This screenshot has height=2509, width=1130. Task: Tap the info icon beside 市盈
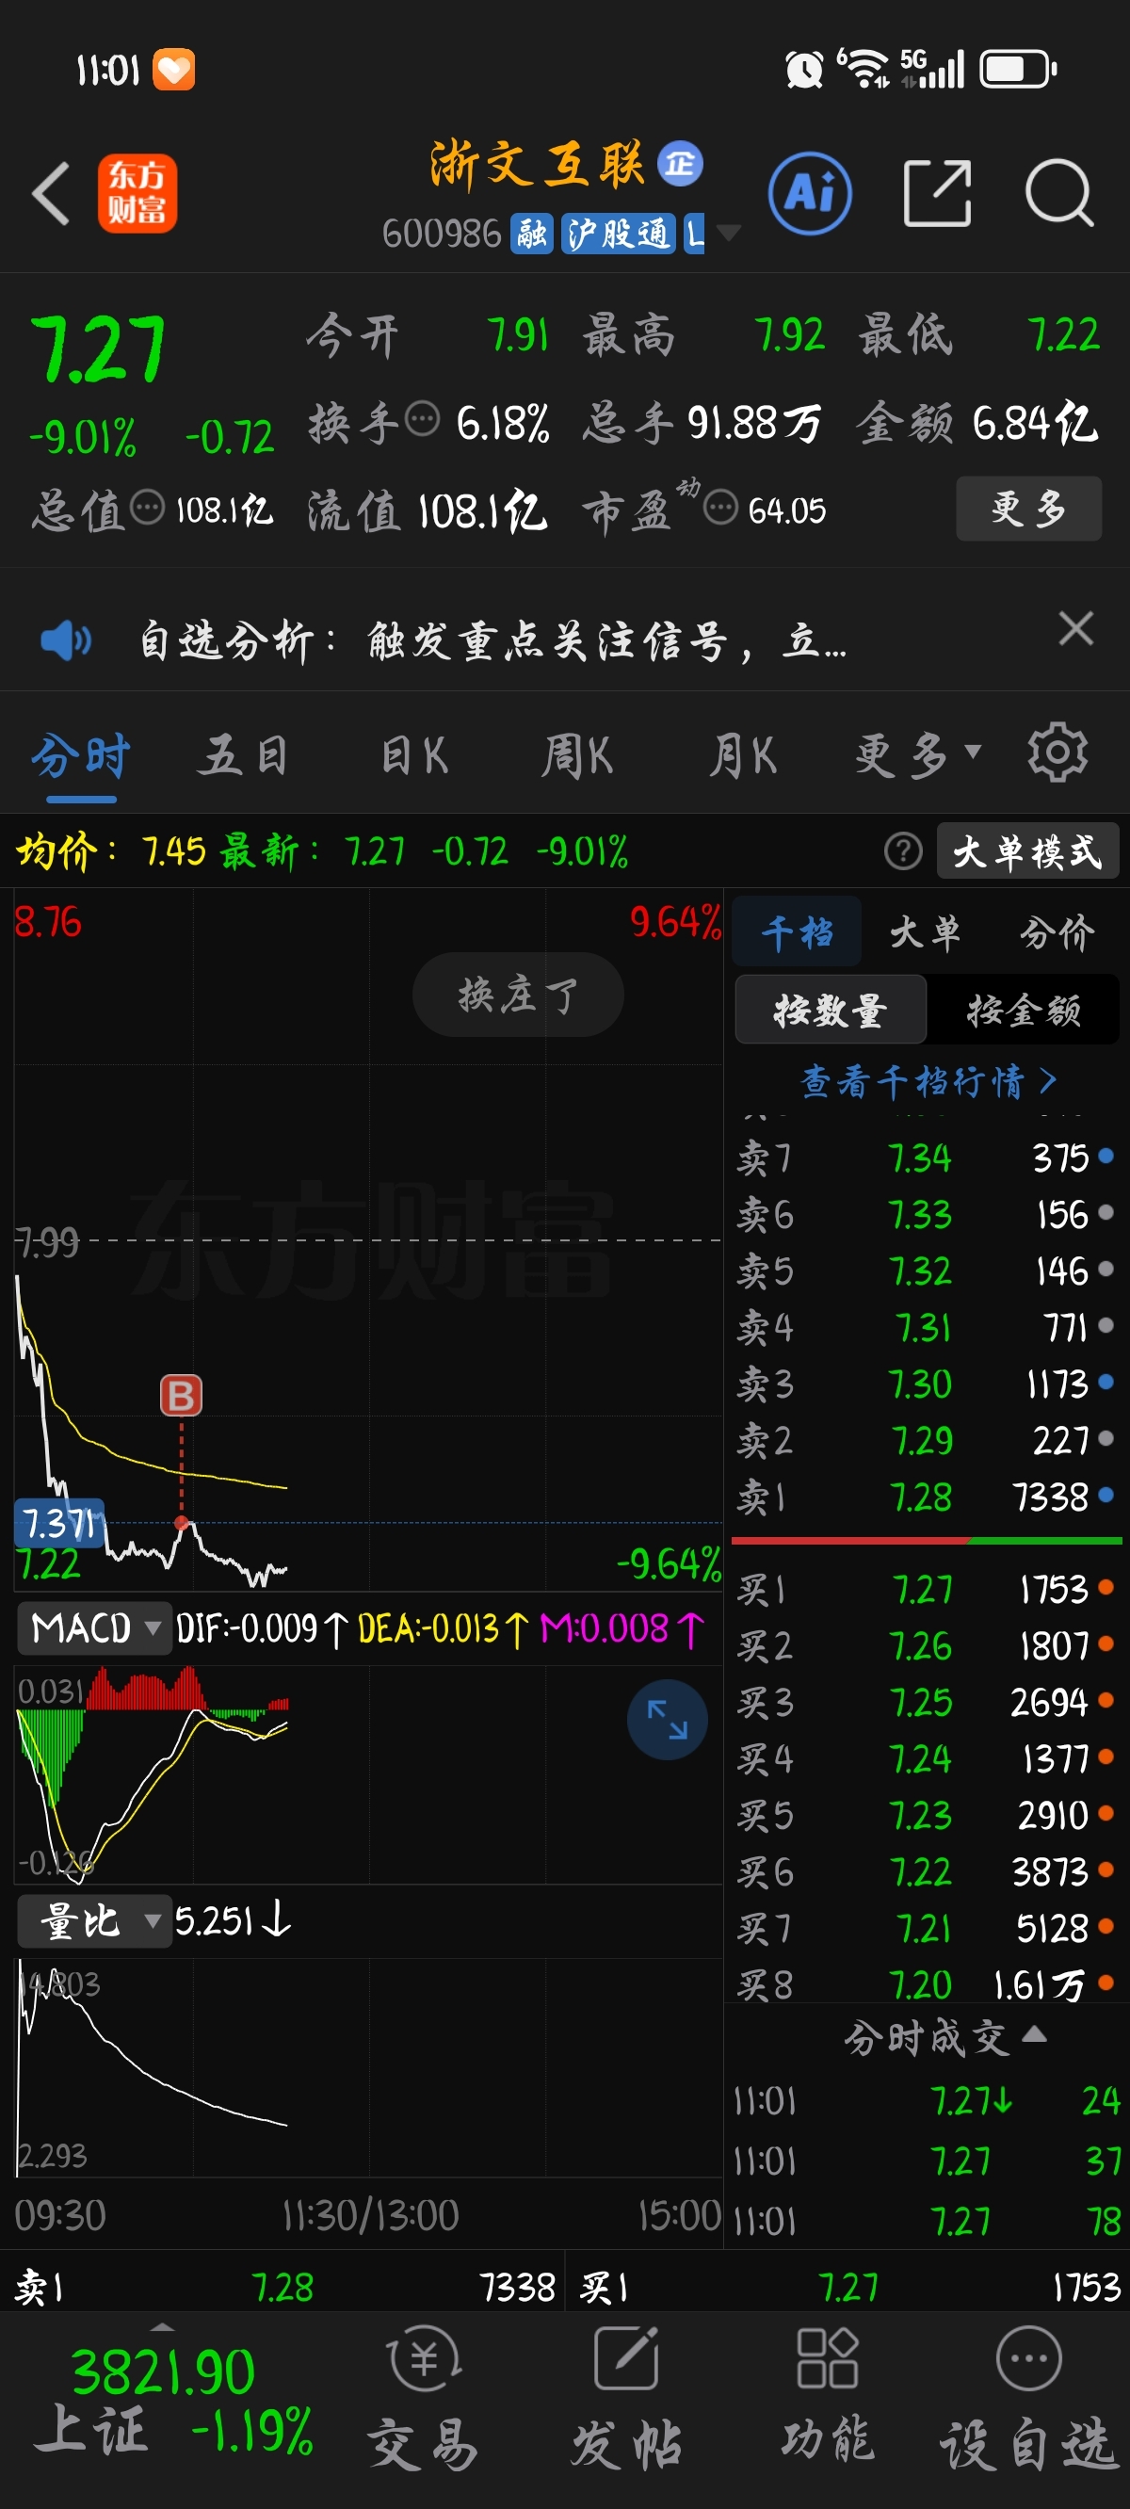pyautogui.click(x=719, y=508)
